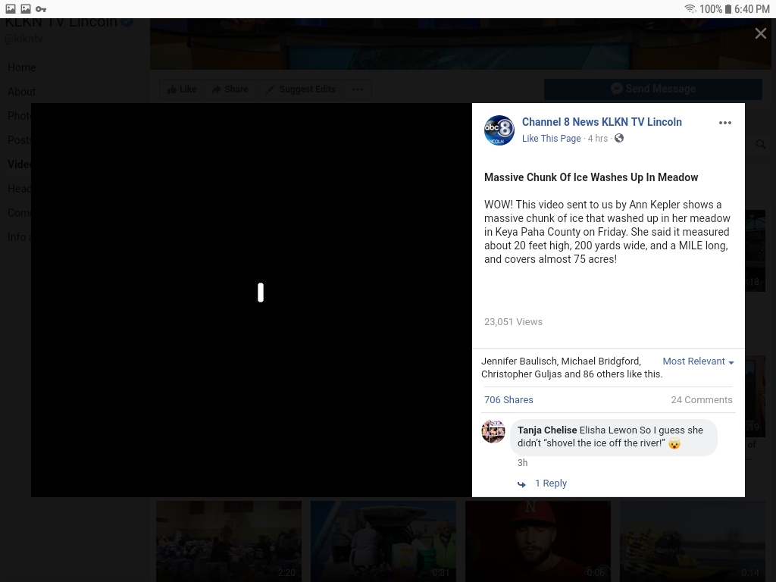776x582 pixels.
Task: Open Channel 8 News KLKN TV Lincoln page
Action: point(602,122)
